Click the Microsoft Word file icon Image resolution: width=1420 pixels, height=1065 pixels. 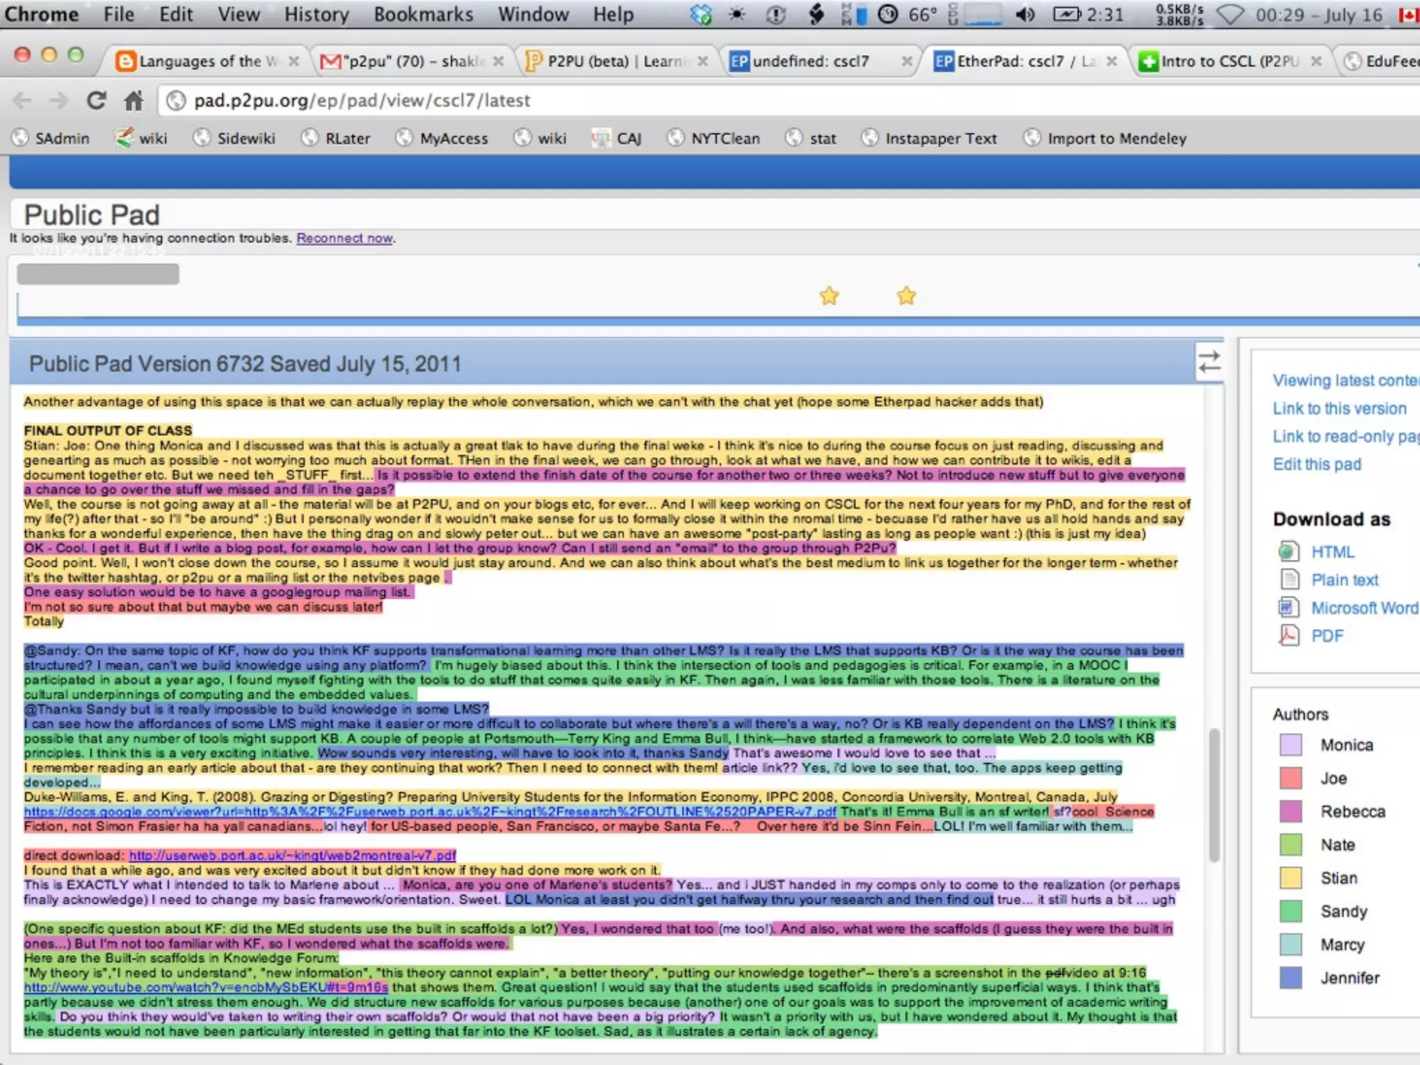[1288, 608]
